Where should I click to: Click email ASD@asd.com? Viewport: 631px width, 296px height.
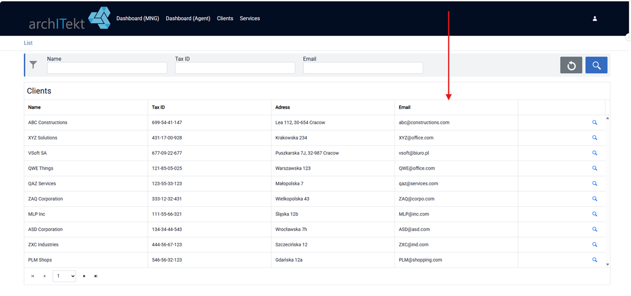point(415,230)
